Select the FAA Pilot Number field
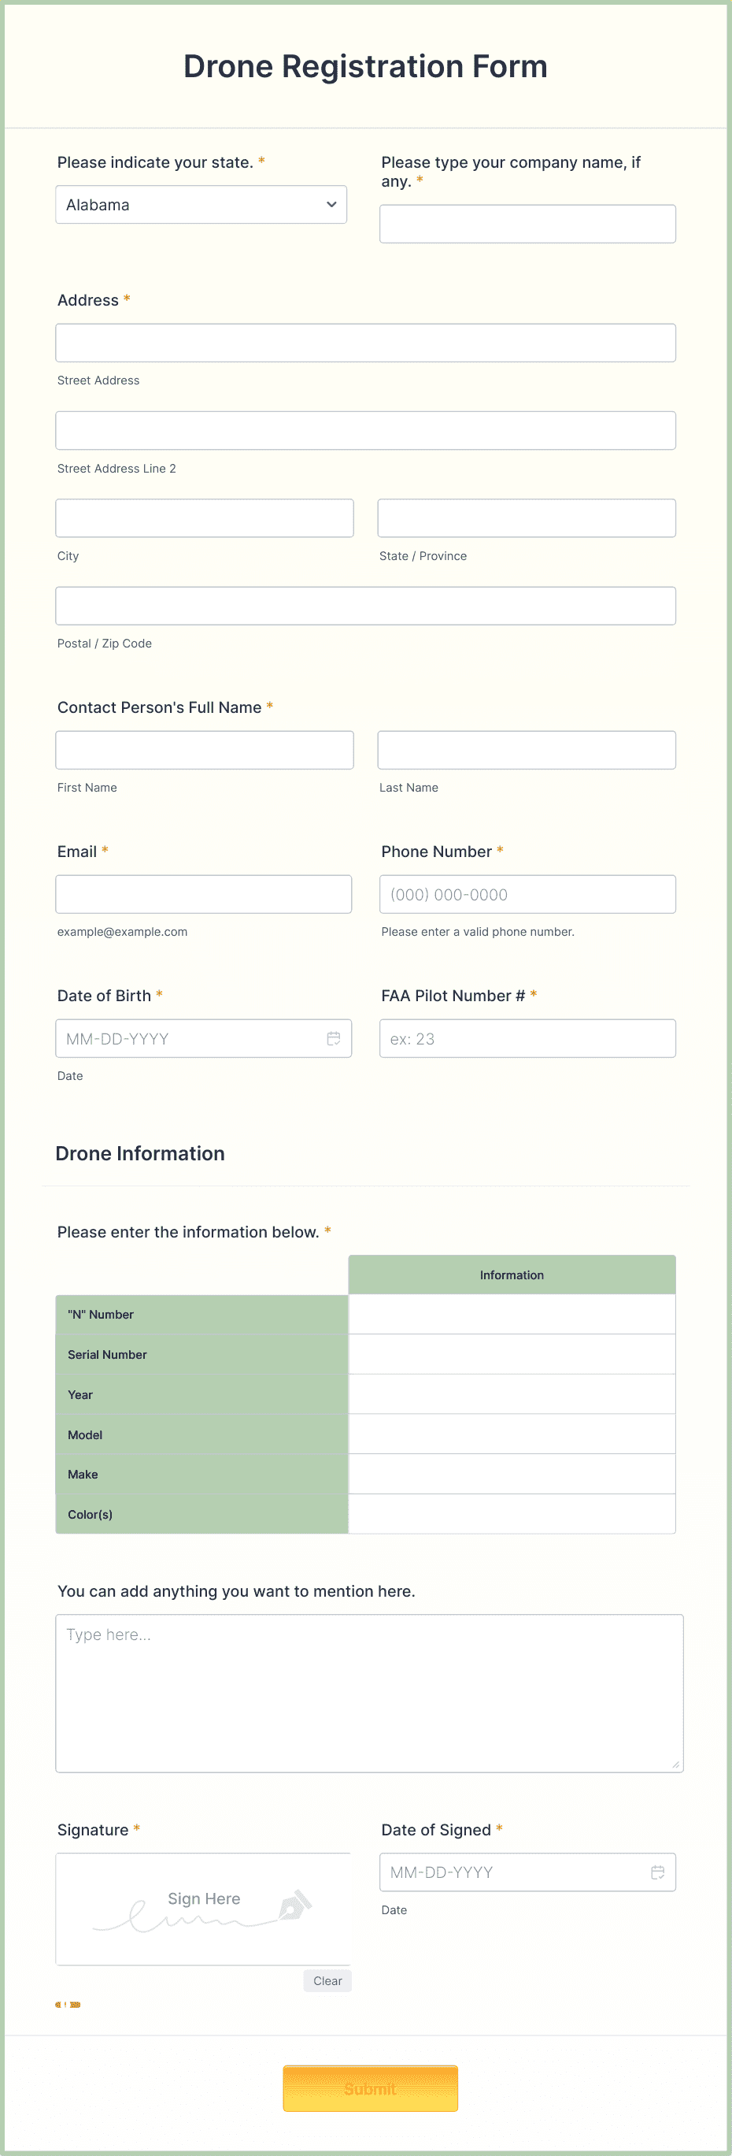Viewport: 732px width, 2156px height. [527, 1039]
